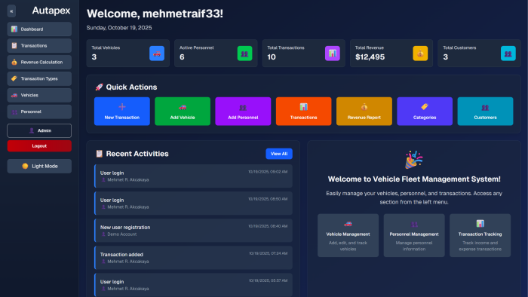This screenshot has height=297, width=528.
Task: Click View All in Recent Activities
Action: (279, 154)
